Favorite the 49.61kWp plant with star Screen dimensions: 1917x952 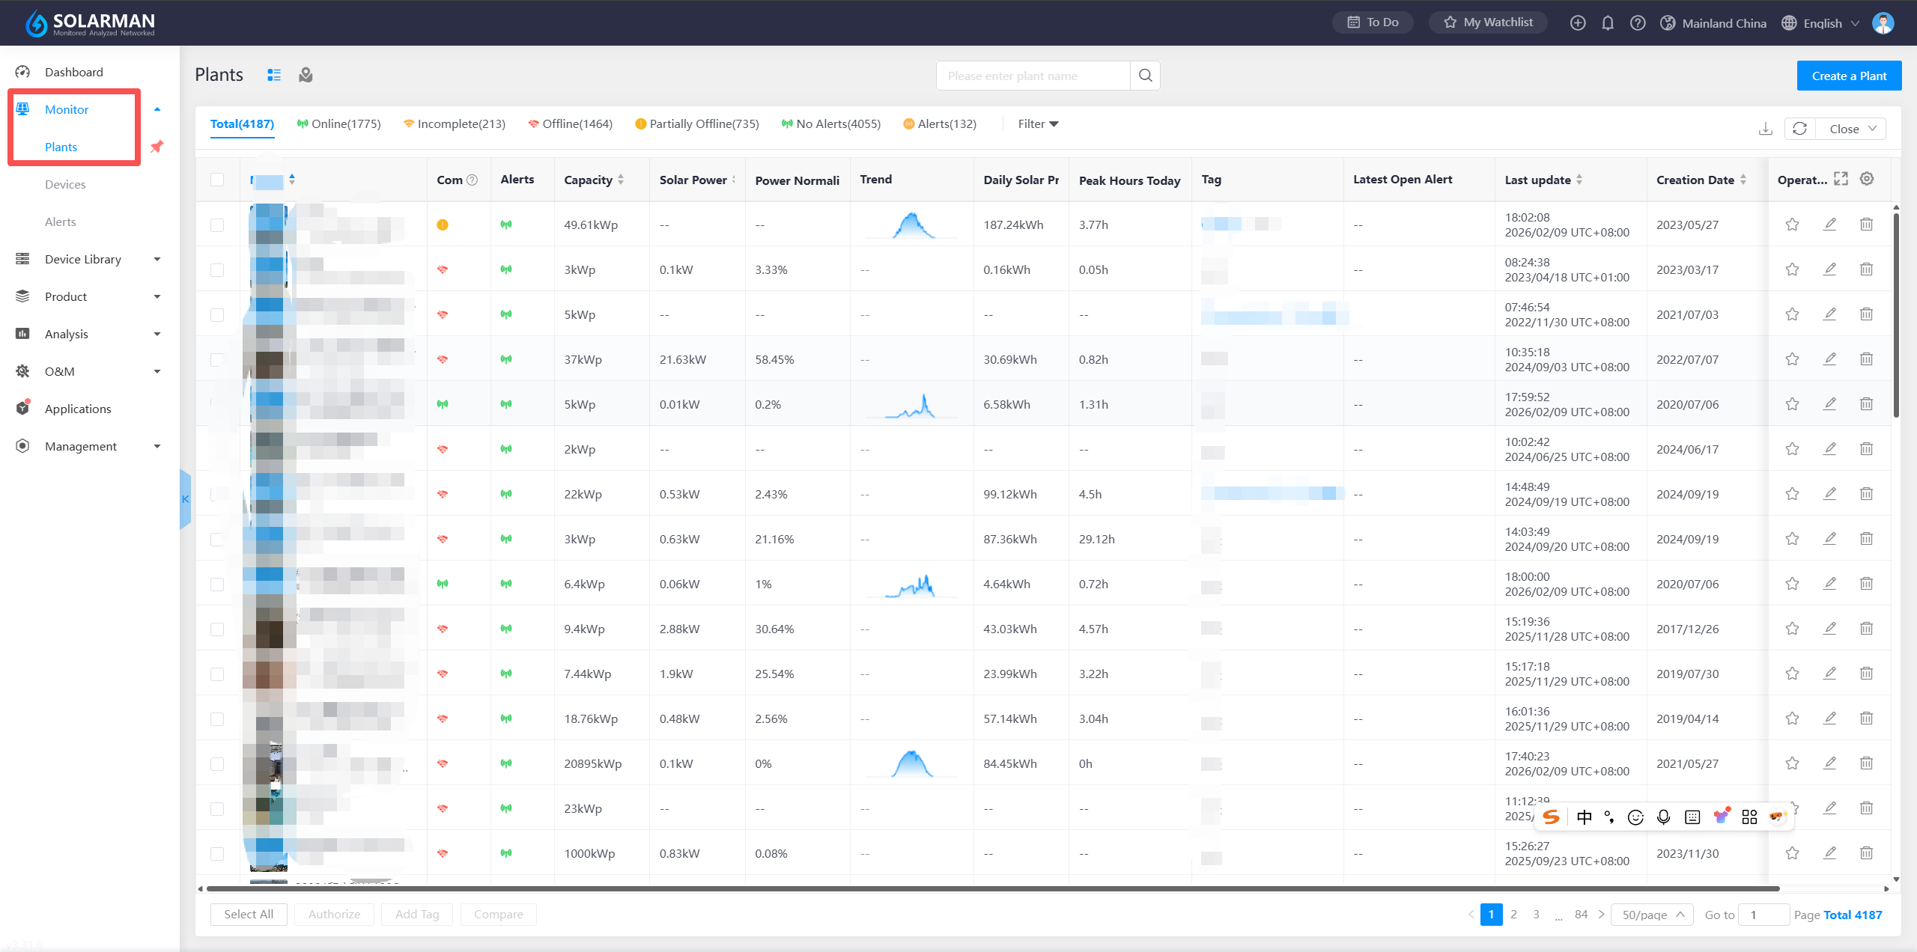(1792, 225)
